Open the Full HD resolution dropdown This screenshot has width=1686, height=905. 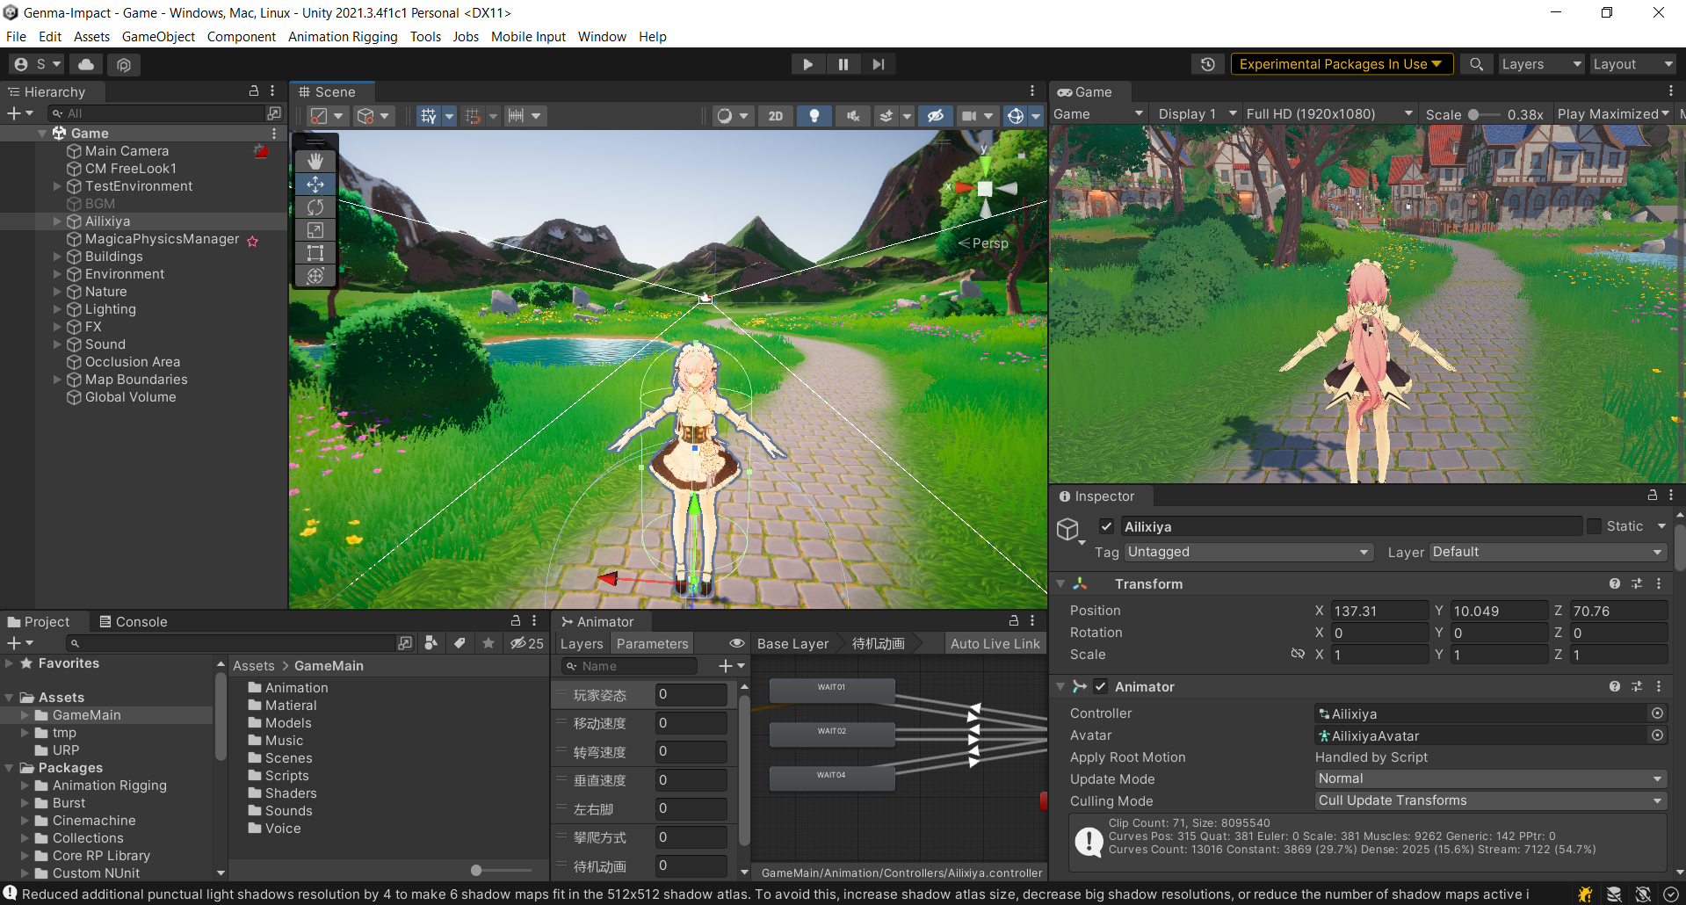point(1329,114)
